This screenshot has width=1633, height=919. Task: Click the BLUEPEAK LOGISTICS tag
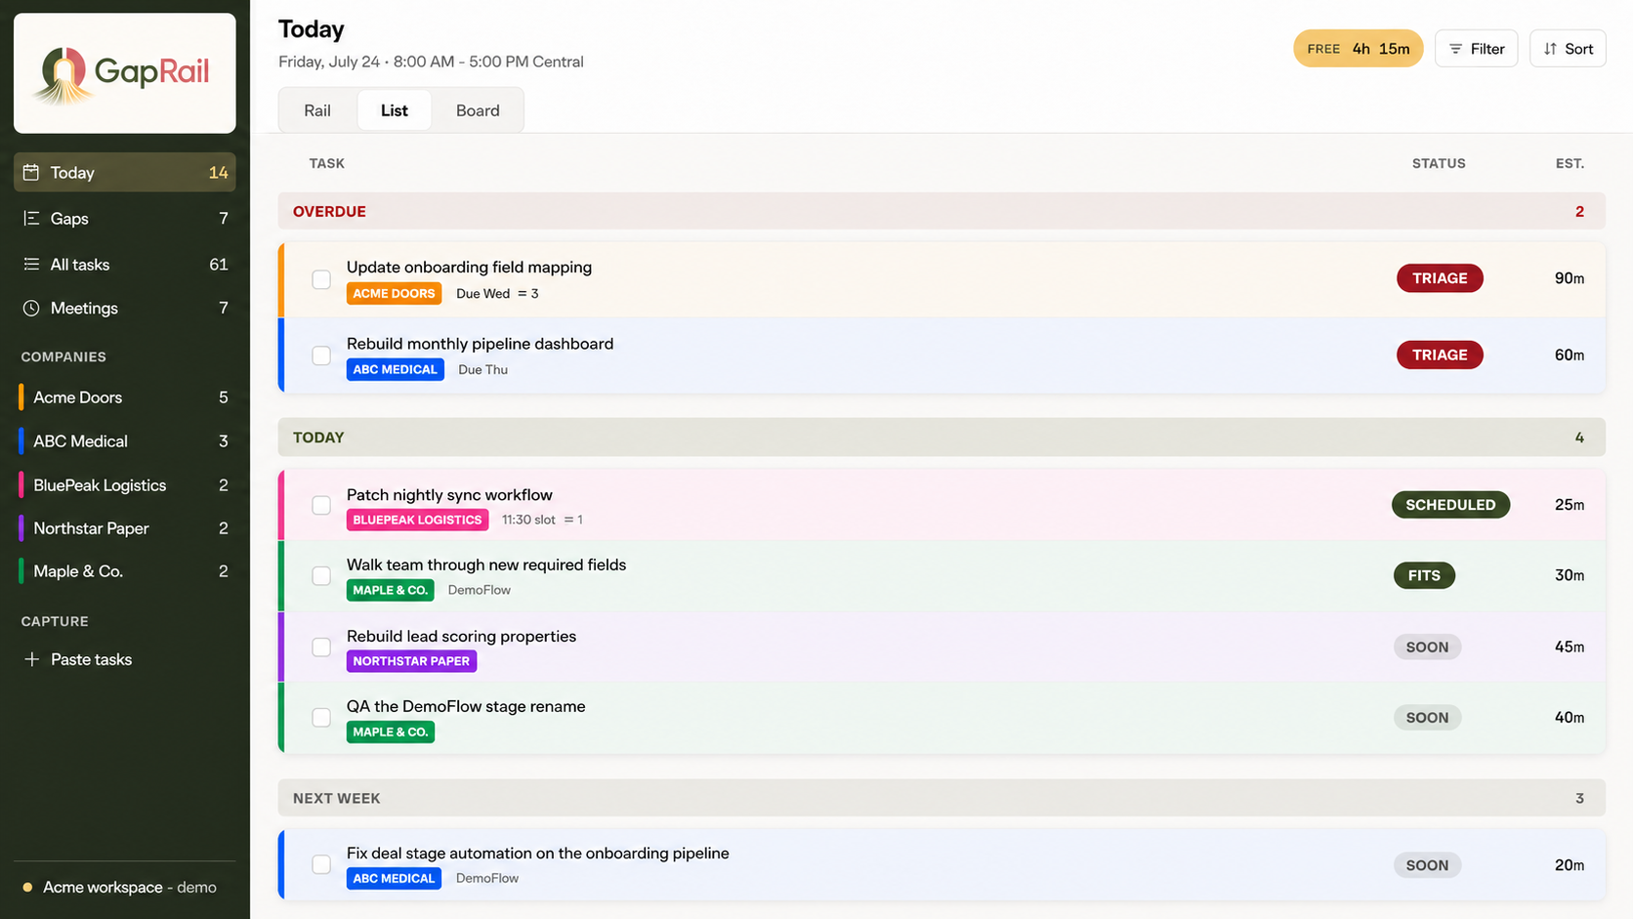417,520
